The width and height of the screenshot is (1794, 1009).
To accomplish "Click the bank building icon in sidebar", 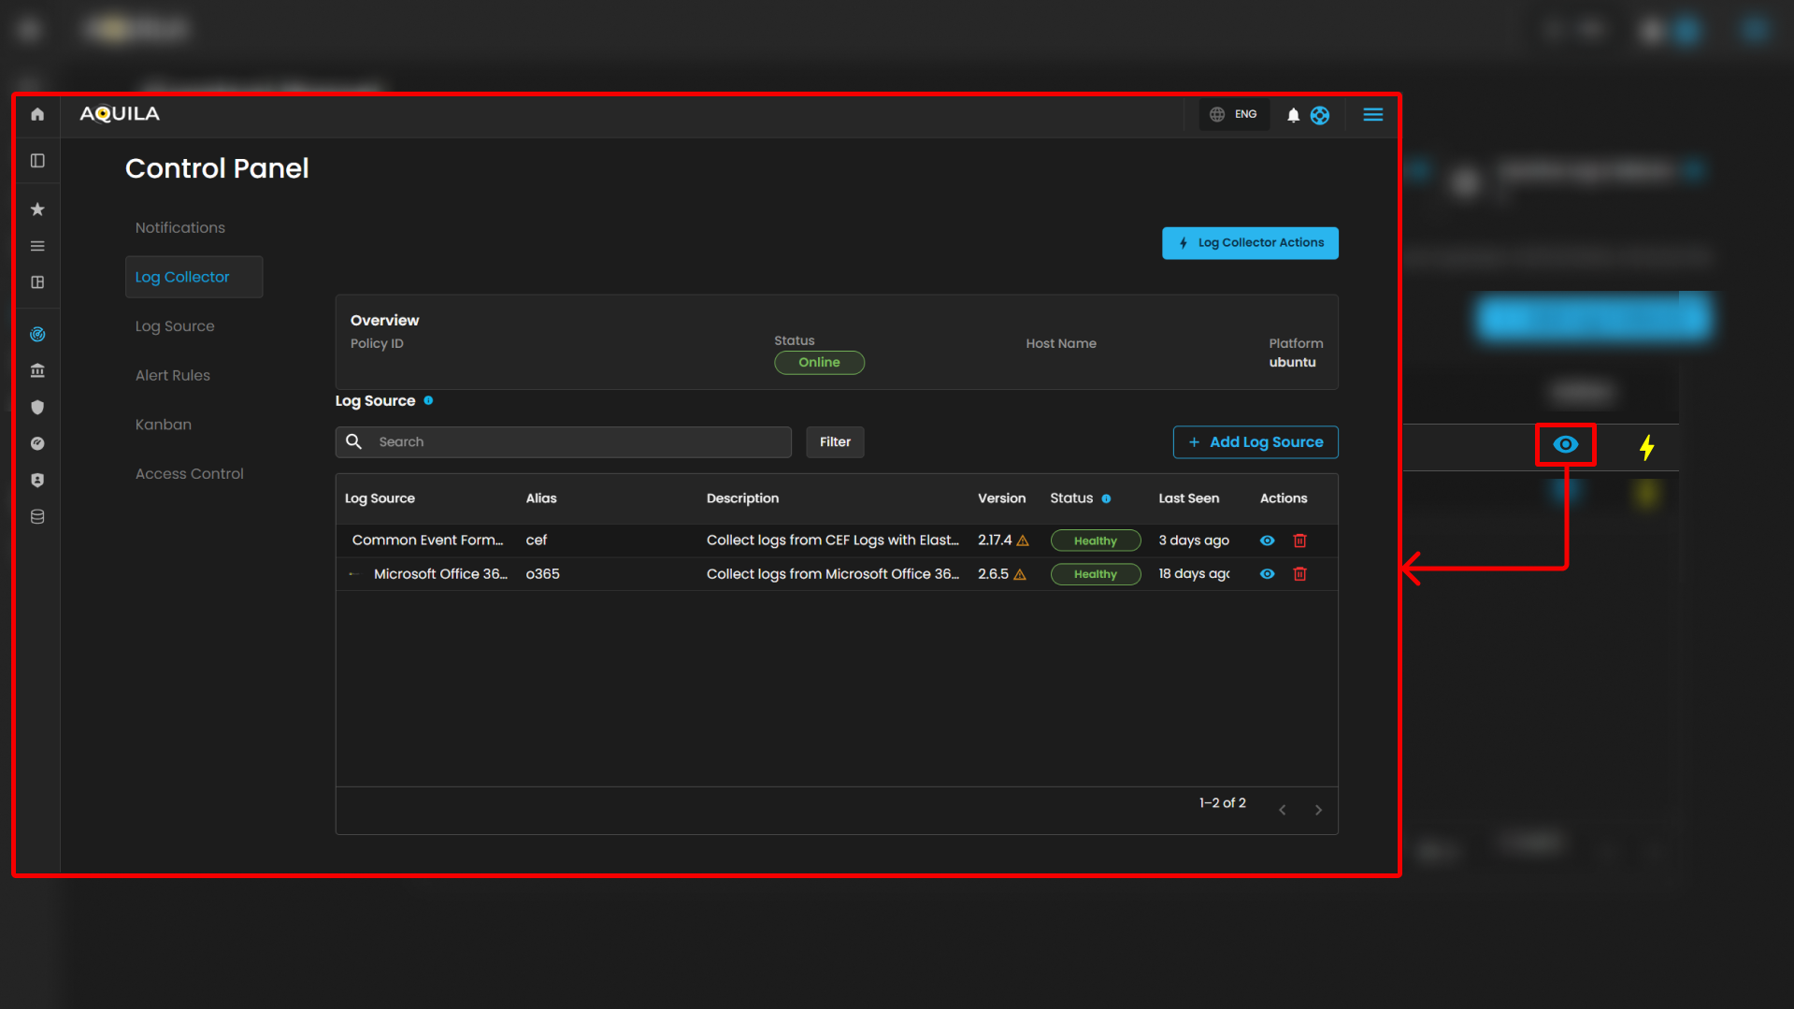I will point(37,371).
